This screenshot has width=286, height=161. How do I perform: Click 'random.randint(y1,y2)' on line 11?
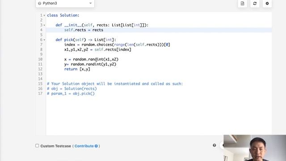pos(93,64)
